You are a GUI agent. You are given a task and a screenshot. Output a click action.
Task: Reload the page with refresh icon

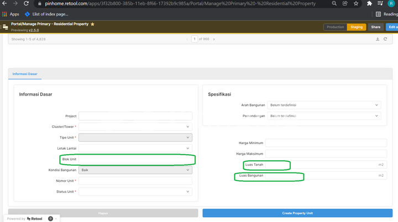(26, 3)
